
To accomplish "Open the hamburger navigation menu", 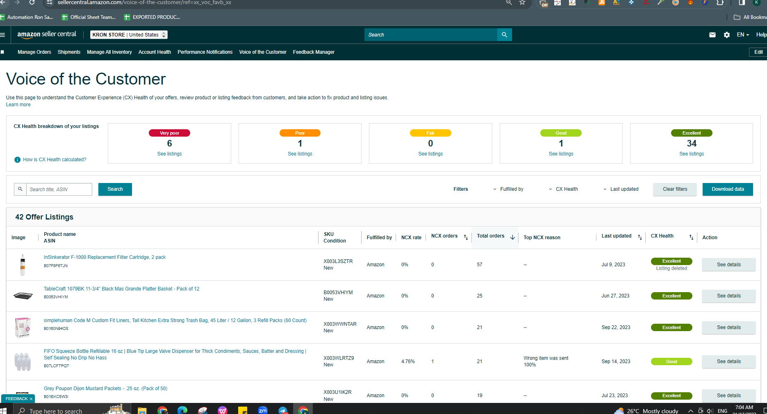I will coord(2,35).
